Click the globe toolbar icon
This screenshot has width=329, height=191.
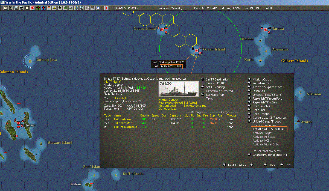pos(76,8)
